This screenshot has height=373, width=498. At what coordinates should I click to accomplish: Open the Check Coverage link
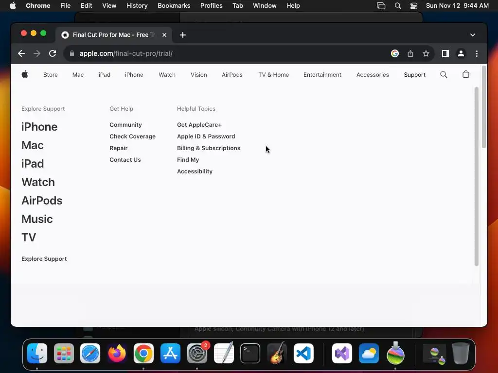pyautogui.click(x=132, y=136)
